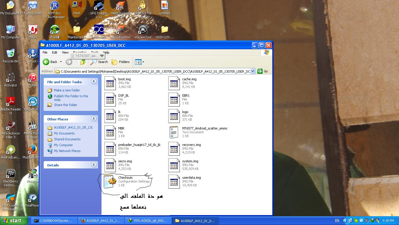Viewport: 399px width, 225px height.
Task: Select the system.img file
Action: click(x=174, y=165)
